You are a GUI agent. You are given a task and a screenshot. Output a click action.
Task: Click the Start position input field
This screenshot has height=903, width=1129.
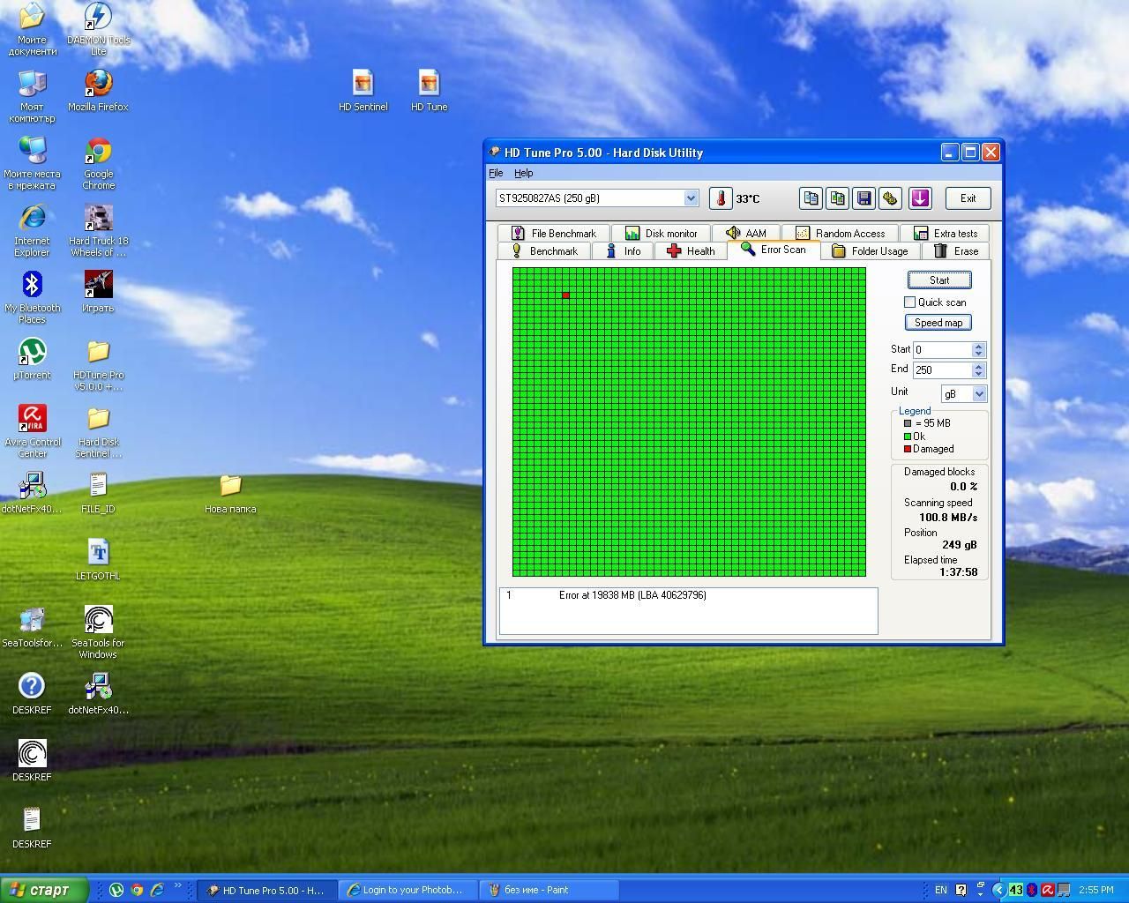941,350
